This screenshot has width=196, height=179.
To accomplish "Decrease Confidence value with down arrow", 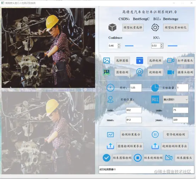I will coord(119,47).
